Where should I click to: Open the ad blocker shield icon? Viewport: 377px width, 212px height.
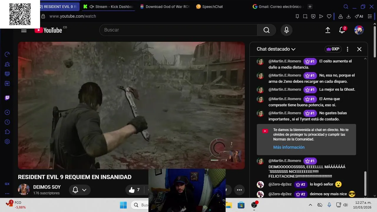pyautogui.click(x=313, y=16)
